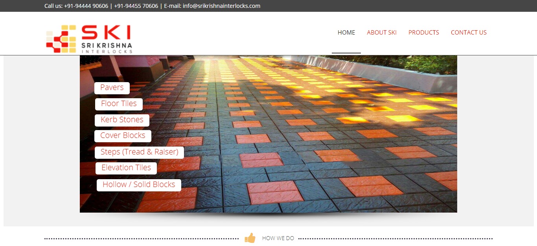Click the thumbs-up icon beside How We Do

[250, 238]
